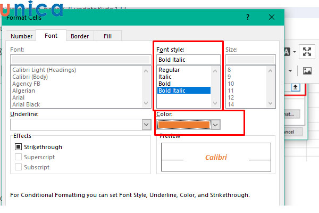Viewport: 319px width, 213px height.
Task: Select Regular in Font style list
Action: click(169, 70)
